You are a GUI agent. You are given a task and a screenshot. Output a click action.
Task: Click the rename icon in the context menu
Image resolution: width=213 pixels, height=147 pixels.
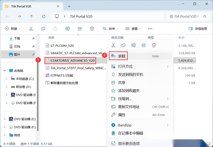click(133, 45)
